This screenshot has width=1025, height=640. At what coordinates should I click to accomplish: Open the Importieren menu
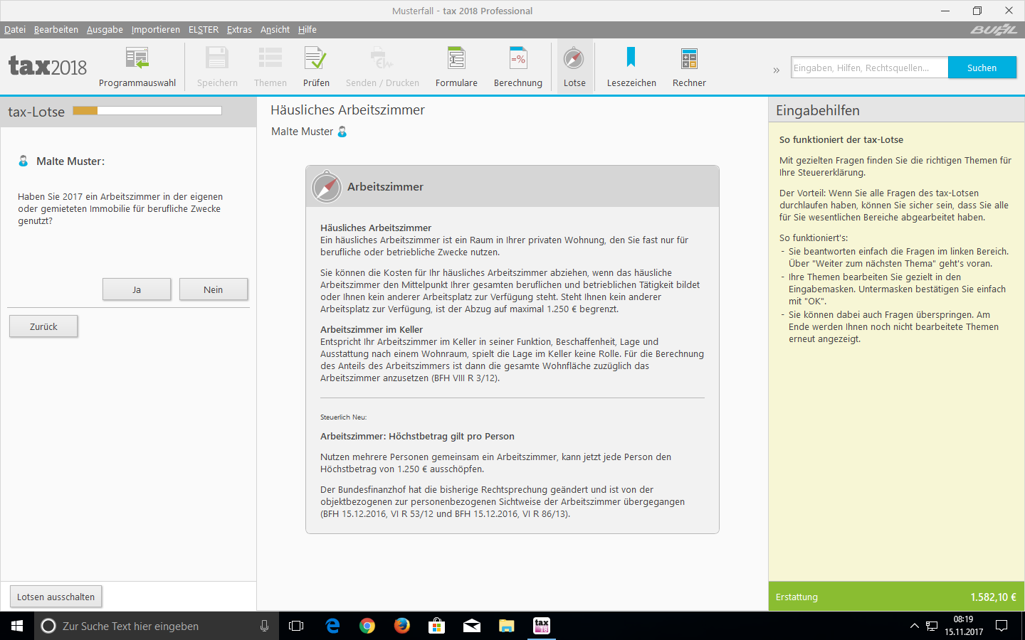tap(156, 30)
